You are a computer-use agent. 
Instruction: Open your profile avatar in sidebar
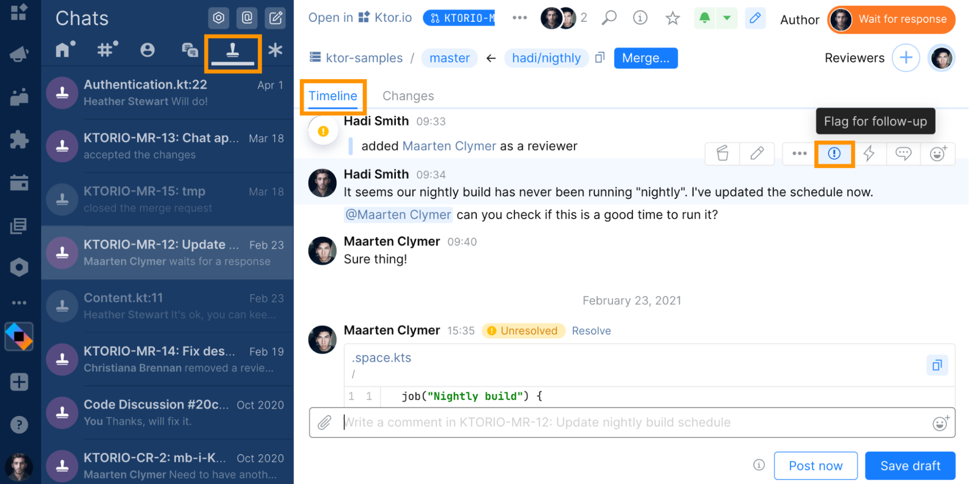click(x=19, y=467)
